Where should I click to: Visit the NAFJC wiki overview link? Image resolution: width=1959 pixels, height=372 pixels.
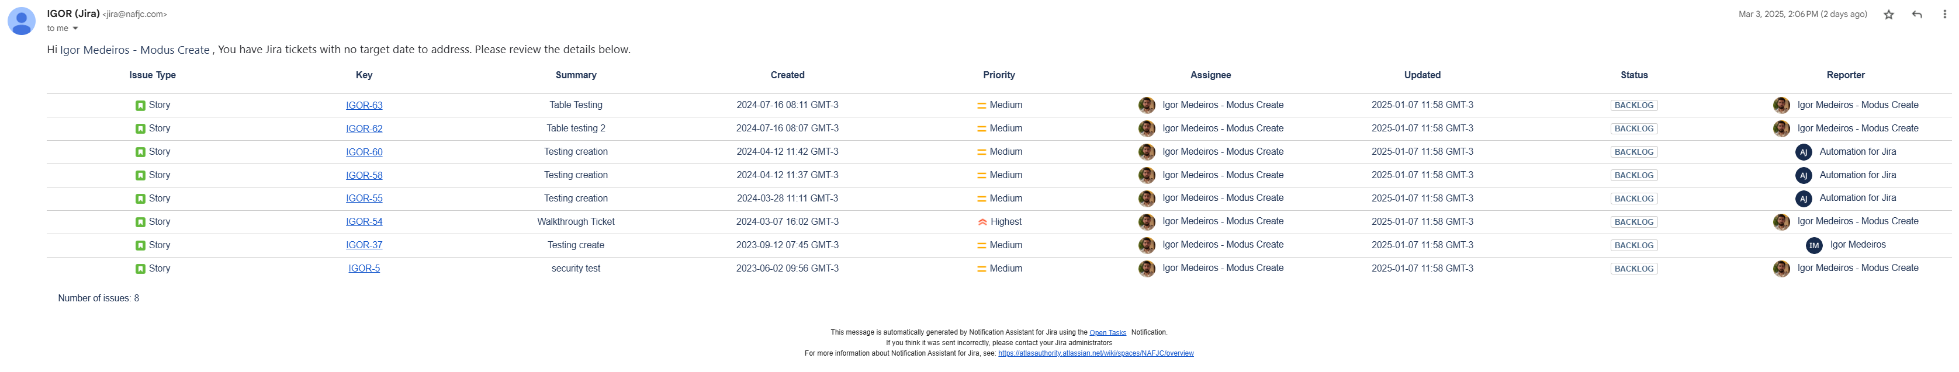[x=1095, y=353]
